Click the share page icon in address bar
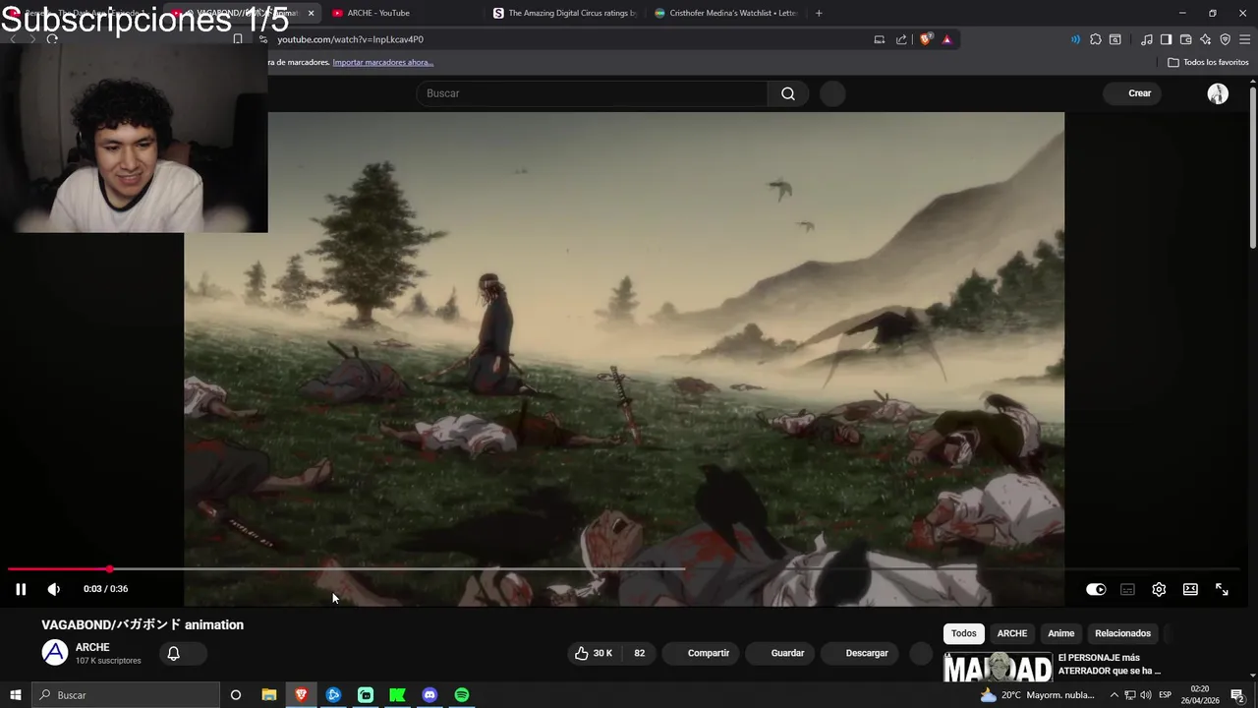This screenshot has height=708, width=1258. pos(901,39)
